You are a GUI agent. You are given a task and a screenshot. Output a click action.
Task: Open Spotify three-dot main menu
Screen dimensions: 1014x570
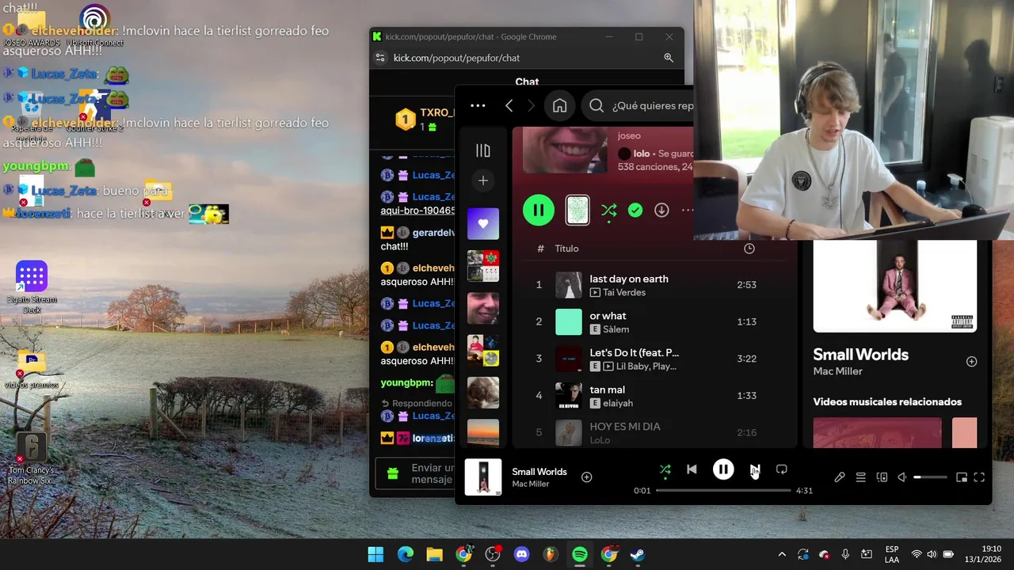tap(478, 105)
